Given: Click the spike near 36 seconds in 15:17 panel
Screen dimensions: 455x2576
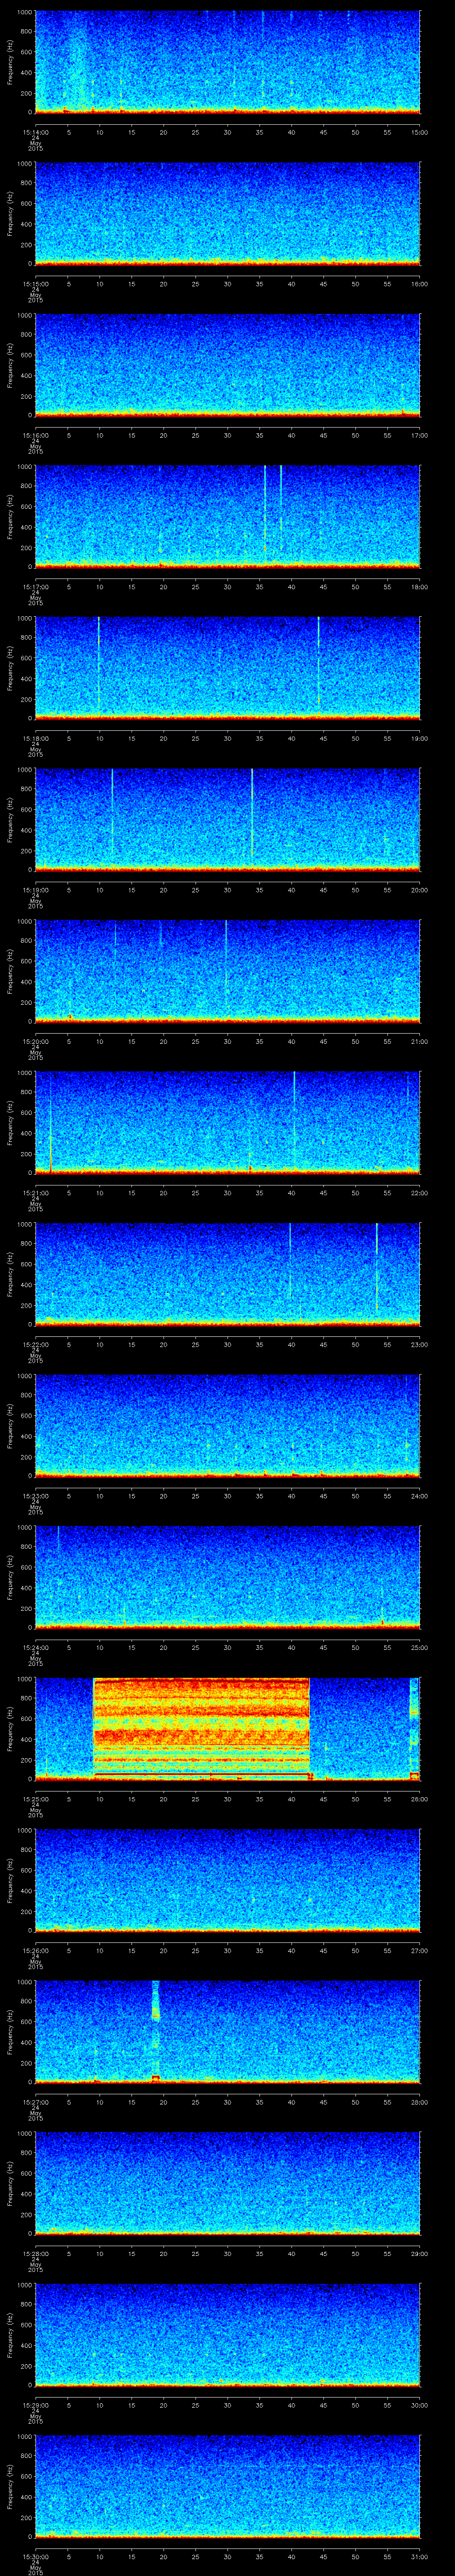Looking at the screenshot, I should 265,510.
